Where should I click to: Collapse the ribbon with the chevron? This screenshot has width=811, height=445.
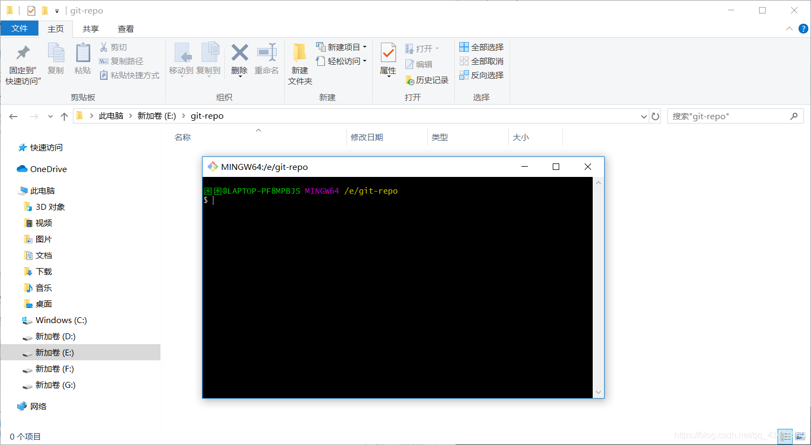(789, 29)
